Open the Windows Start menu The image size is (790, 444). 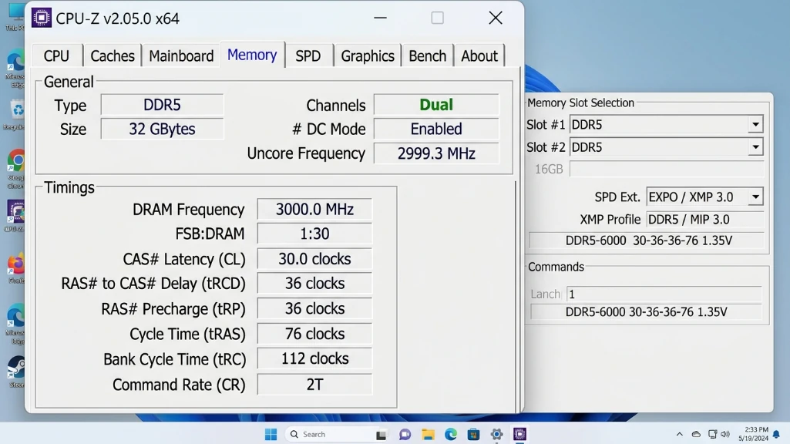point(271,434)
